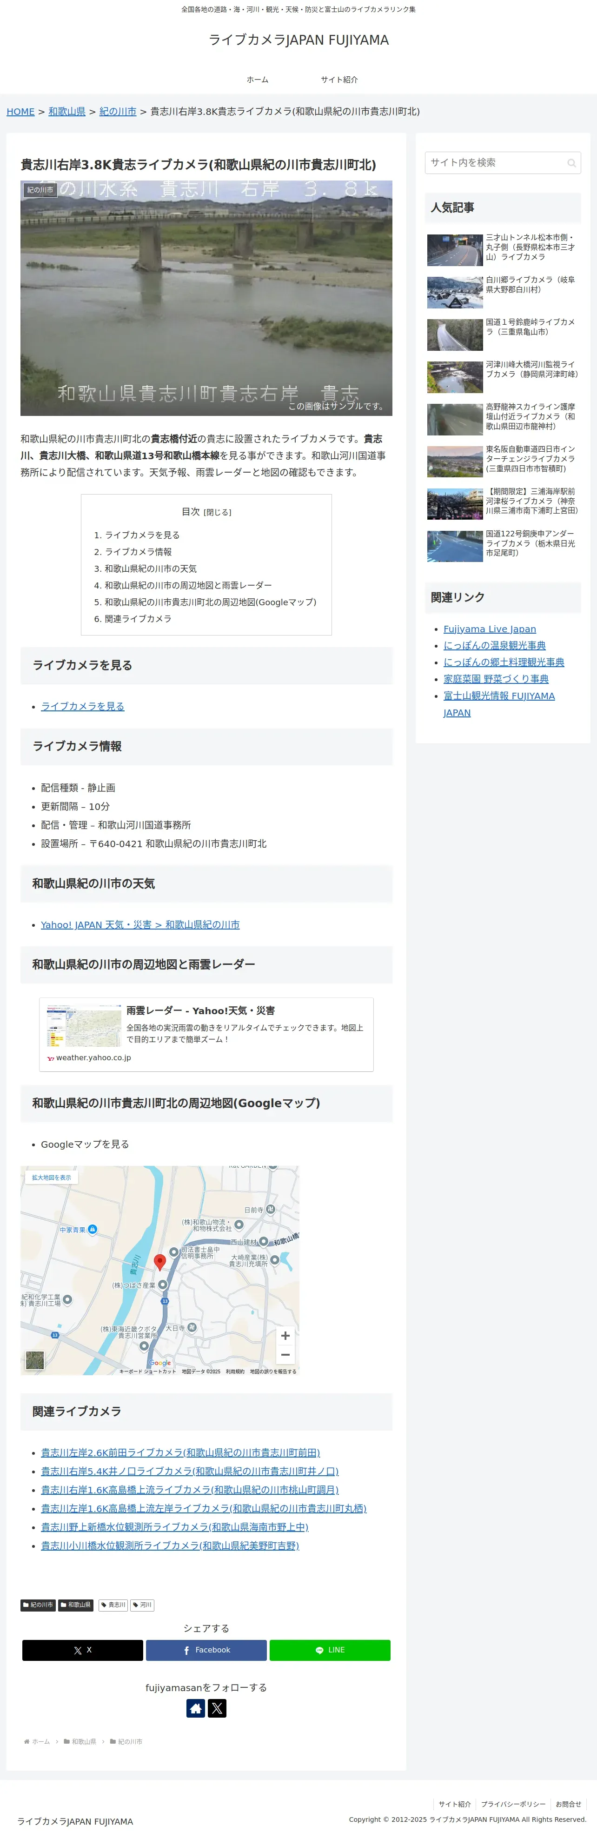Open にっぽんの郷土料理観光事典 link
The image size is (597, 1833).
pyautogui.click(x=504, y=662)
